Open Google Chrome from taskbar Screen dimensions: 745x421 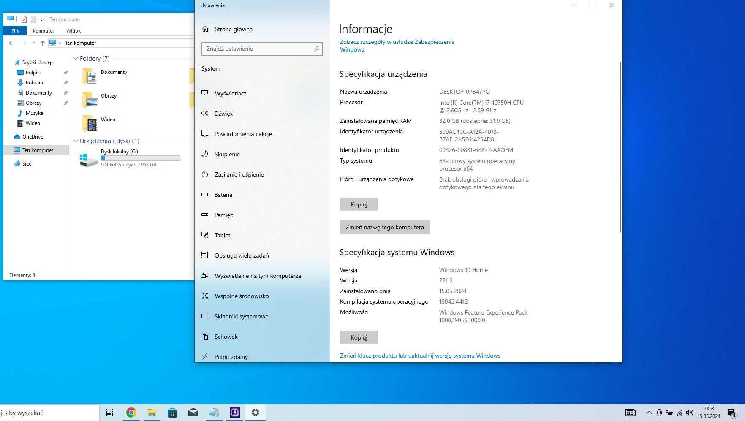pos(131,413)
